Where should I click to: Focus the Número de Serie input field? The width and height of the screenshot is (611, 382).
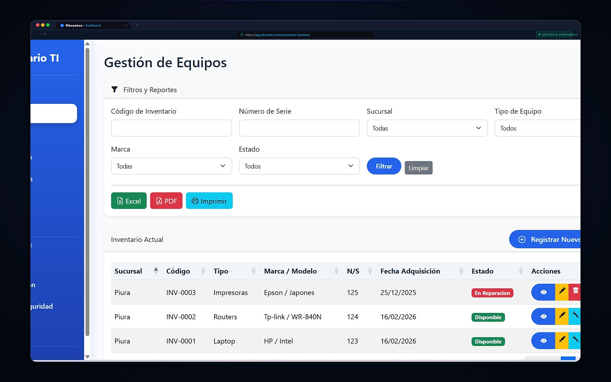299,128
